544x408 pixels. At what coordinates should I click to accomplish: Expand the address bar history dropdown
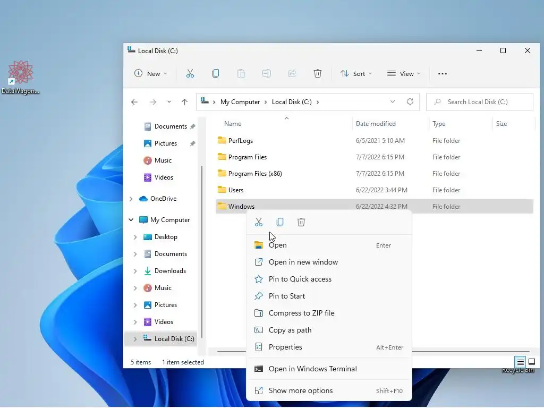click(x=393, y=101)
